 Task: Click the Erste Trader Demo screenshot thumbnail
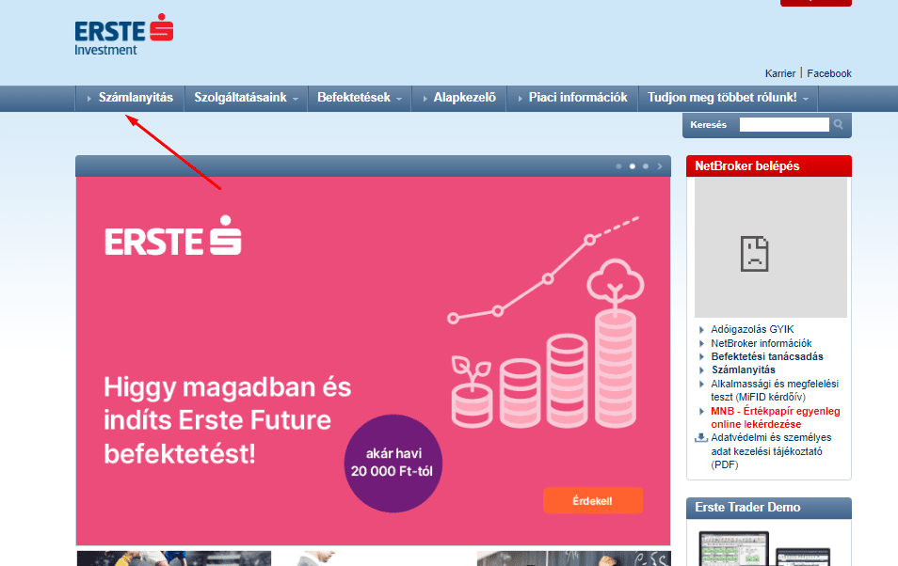pos(764,548)
